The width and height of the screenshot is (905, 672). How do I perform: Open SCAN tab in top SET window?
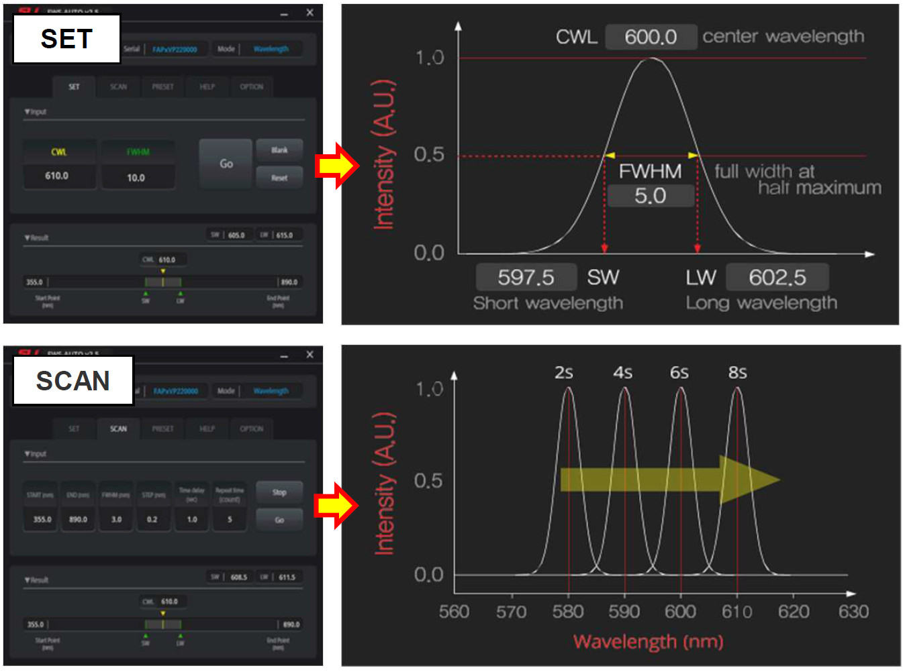click(x=118, y=87)
